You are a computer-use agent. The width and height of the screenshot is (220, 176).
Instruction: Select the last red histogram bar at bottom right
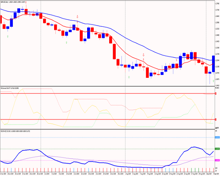point(213,170)
